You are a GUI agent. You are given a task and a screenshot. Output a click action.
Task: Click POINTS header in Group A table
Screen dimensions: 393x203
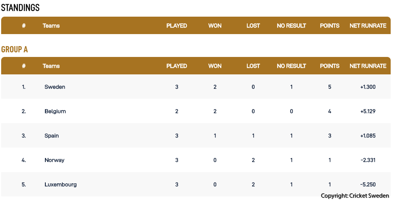(x=329, y=66)
